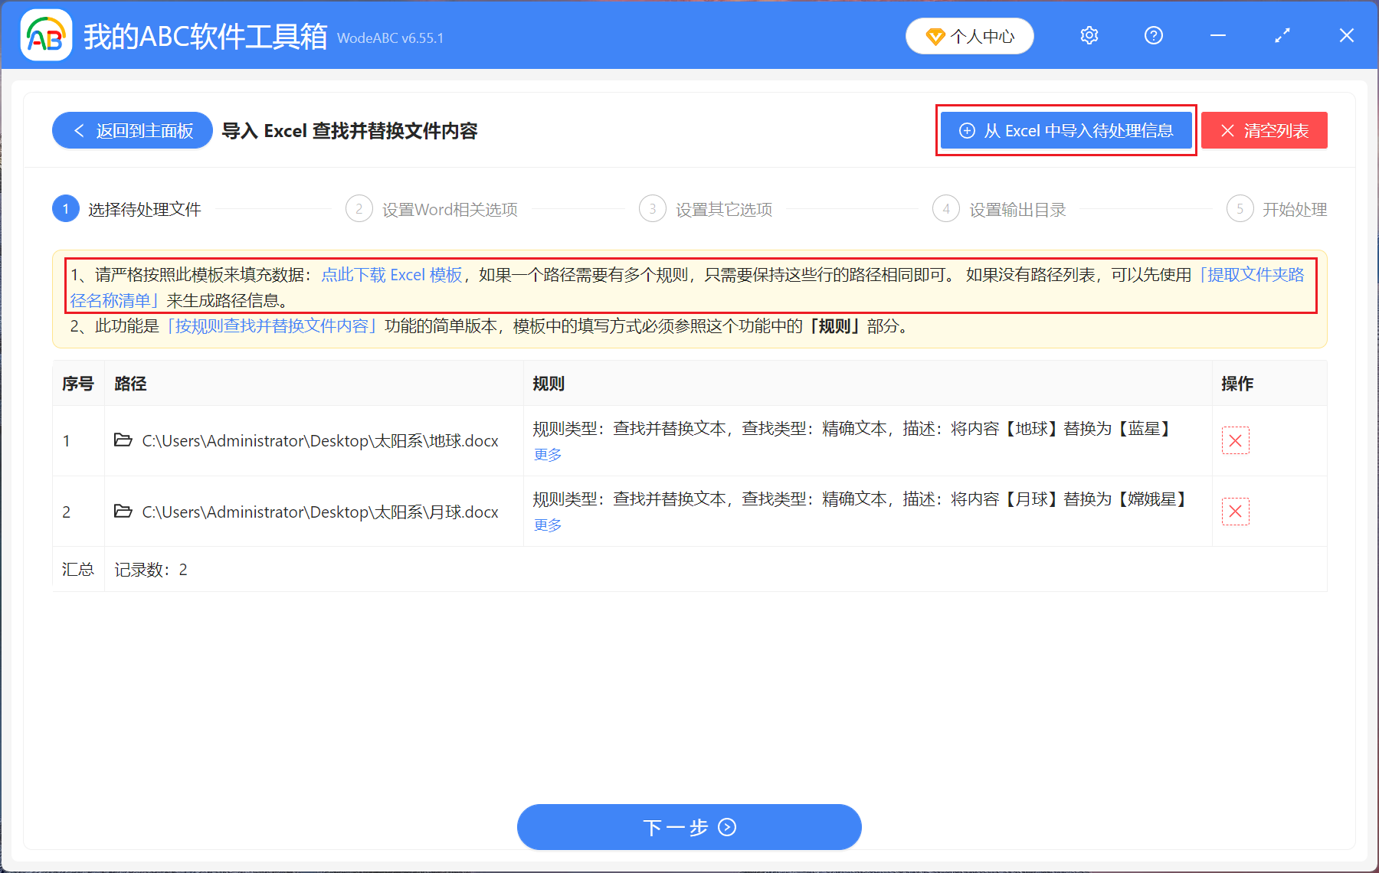
Task: Open settings via the gear icon
Action: 1089,35
